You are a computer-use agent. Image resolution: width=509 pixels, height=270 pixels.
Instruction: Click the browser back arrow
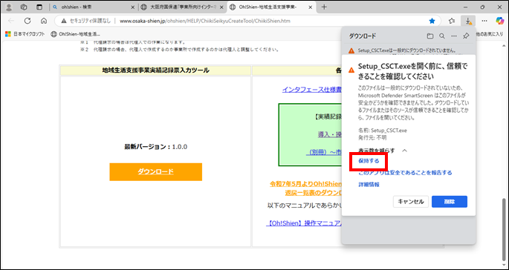pos(11,21)
